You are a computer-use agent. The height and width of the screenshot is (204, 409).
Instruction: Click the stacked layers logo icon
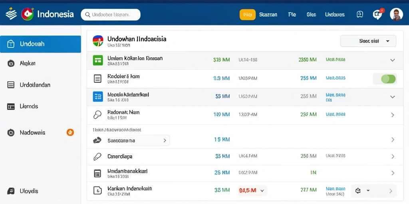(11, 14)
